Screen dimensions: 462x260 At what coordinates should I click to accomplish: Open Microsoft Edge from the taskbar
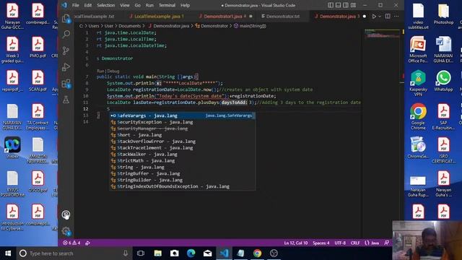point(191,253)
